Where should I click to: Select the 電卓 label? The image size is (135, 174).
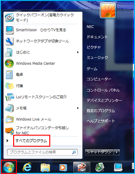[20, 75]
